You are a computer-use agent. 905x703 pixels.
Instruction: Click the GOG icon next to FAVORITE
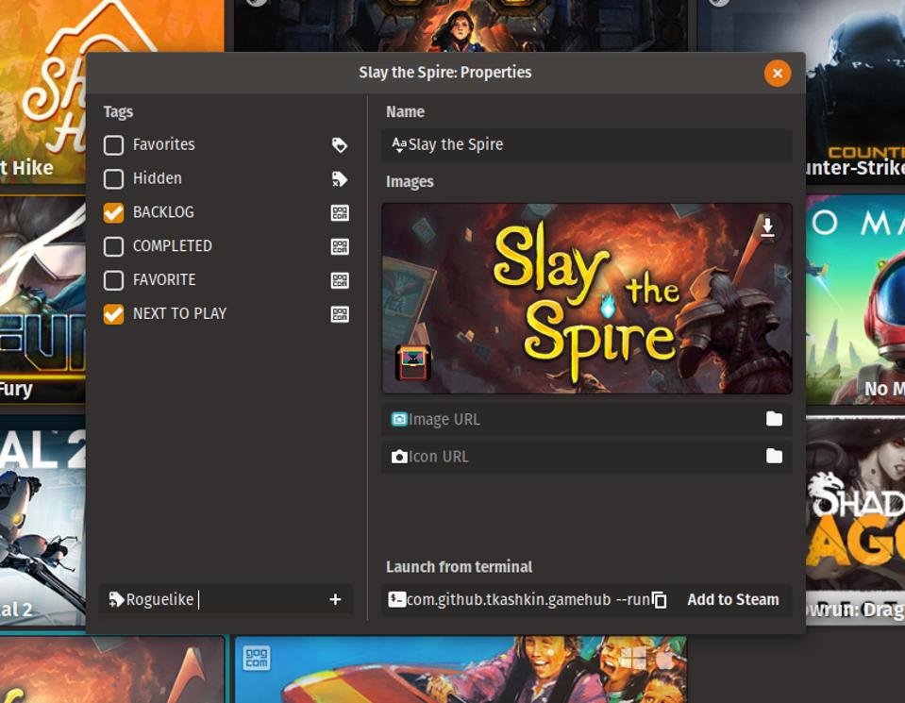(340, 280)
